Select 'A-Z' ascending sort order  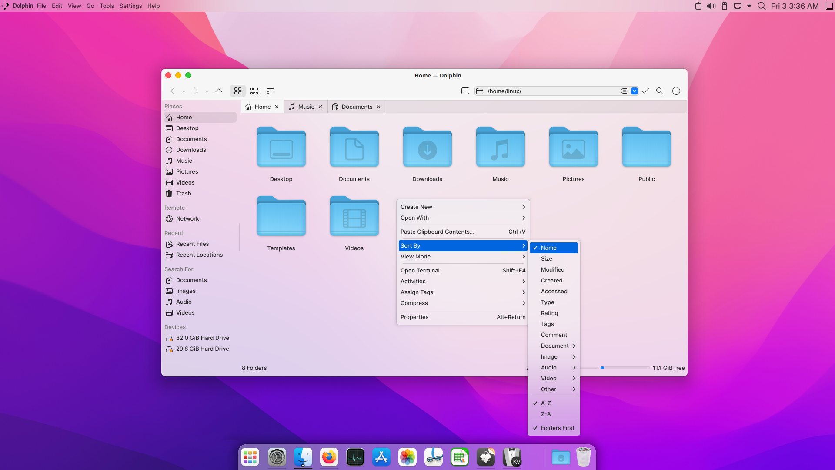545,403
